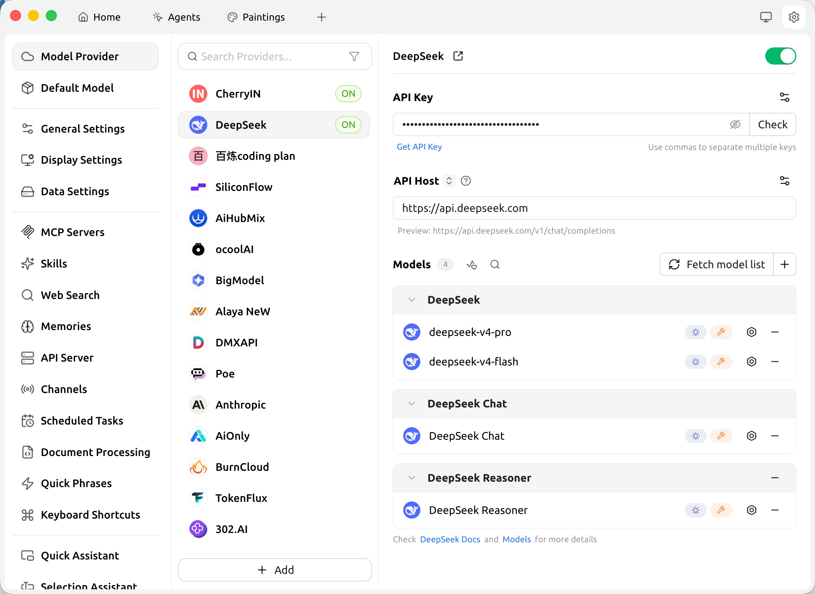
Task: Search models with the magnifier icon
Action: click(495, 265)
